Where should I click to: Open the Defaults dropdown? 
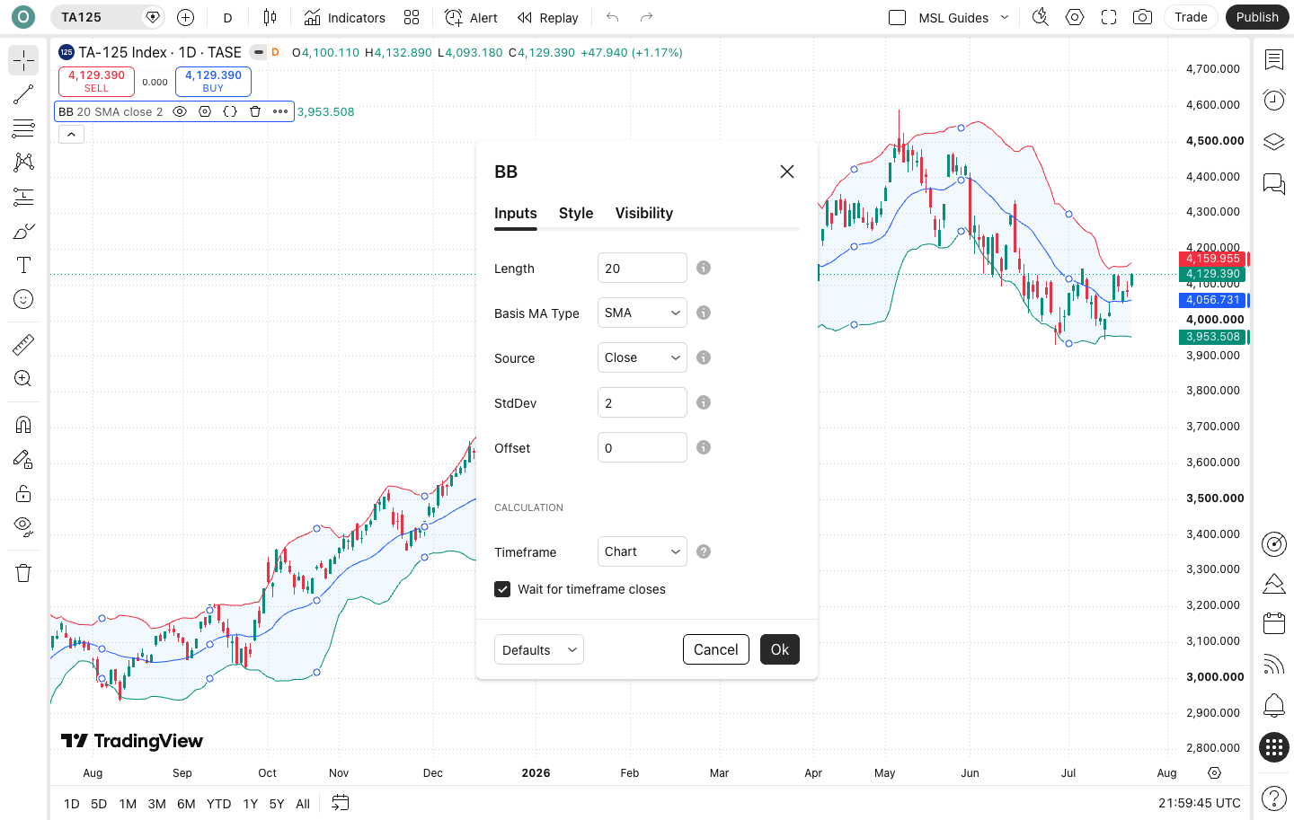(x=539, y=649)
